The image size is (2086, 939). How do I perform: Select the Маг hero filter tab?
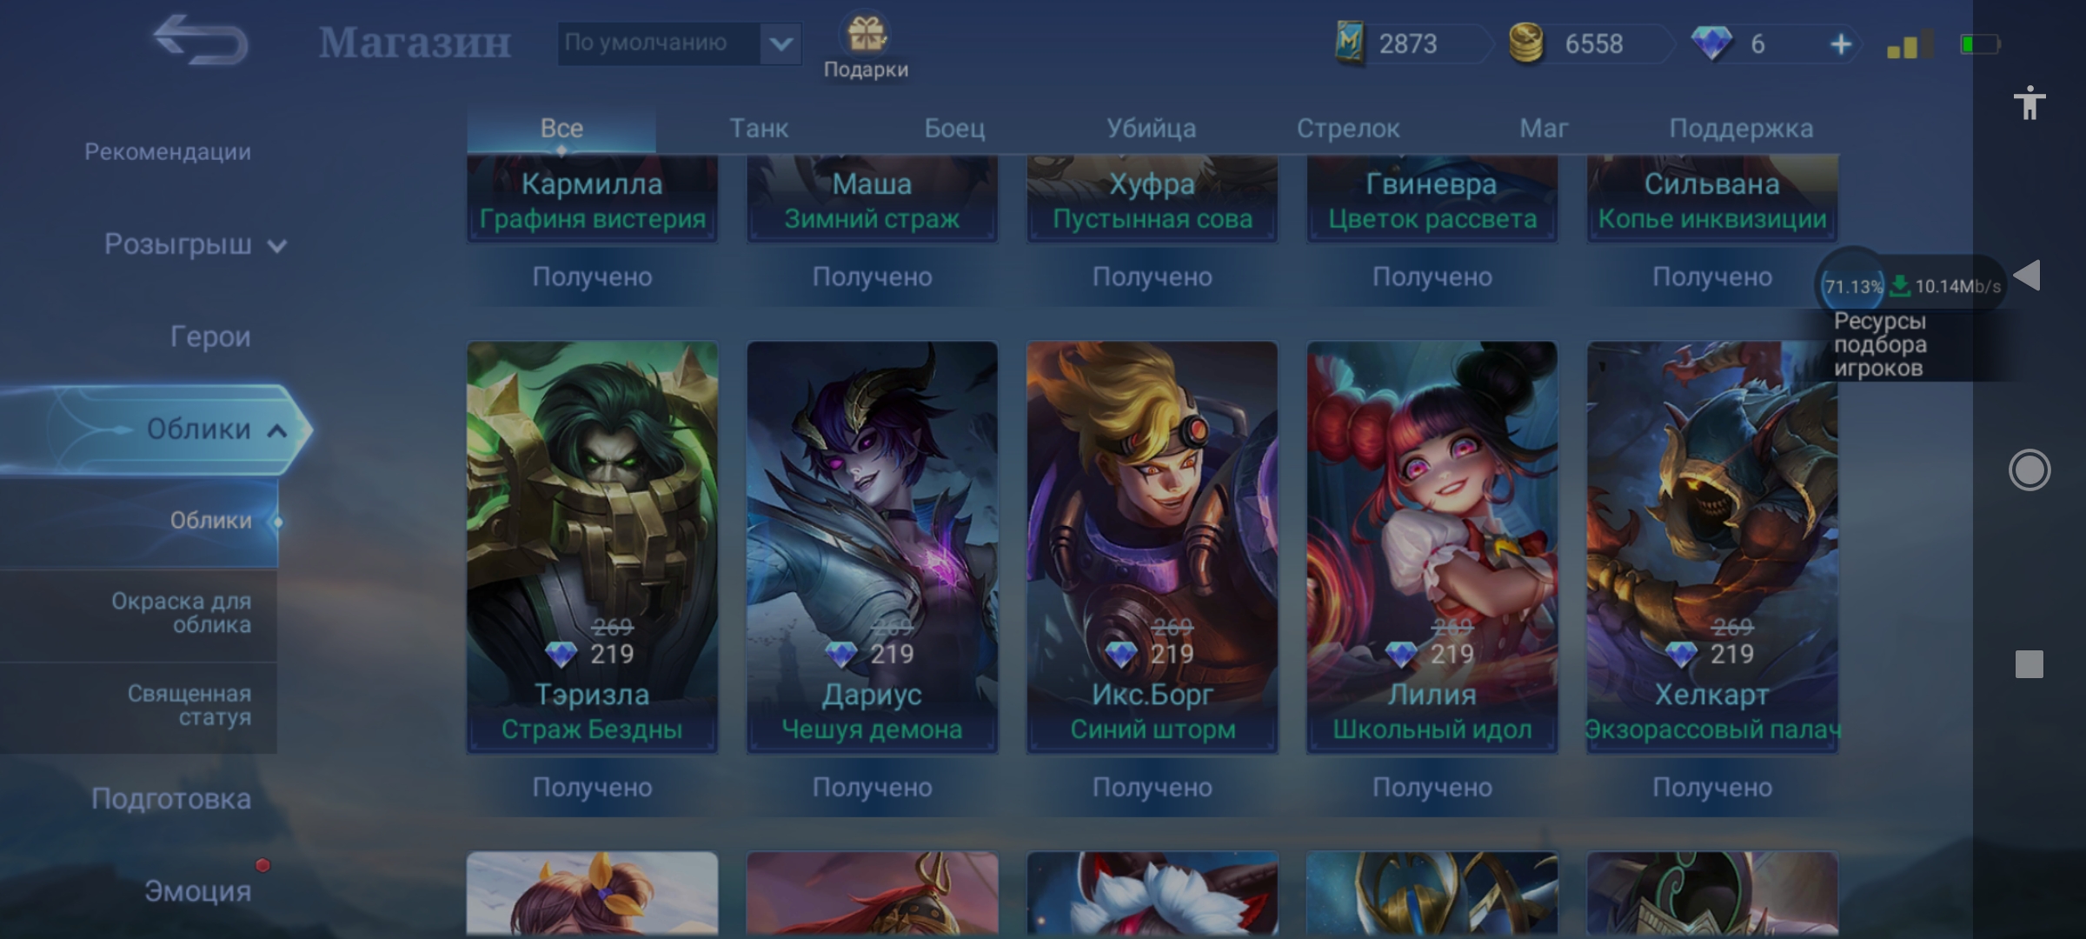tap(1544, 129)
